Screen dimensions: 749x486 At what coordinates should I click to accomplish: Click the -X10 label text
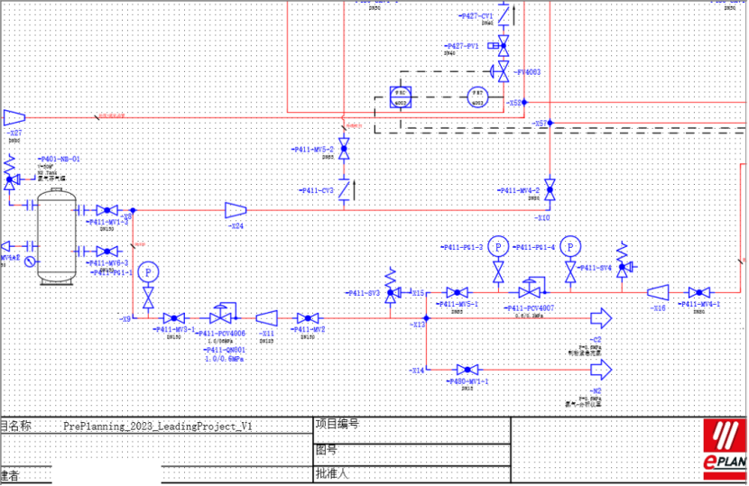[541, 217]
